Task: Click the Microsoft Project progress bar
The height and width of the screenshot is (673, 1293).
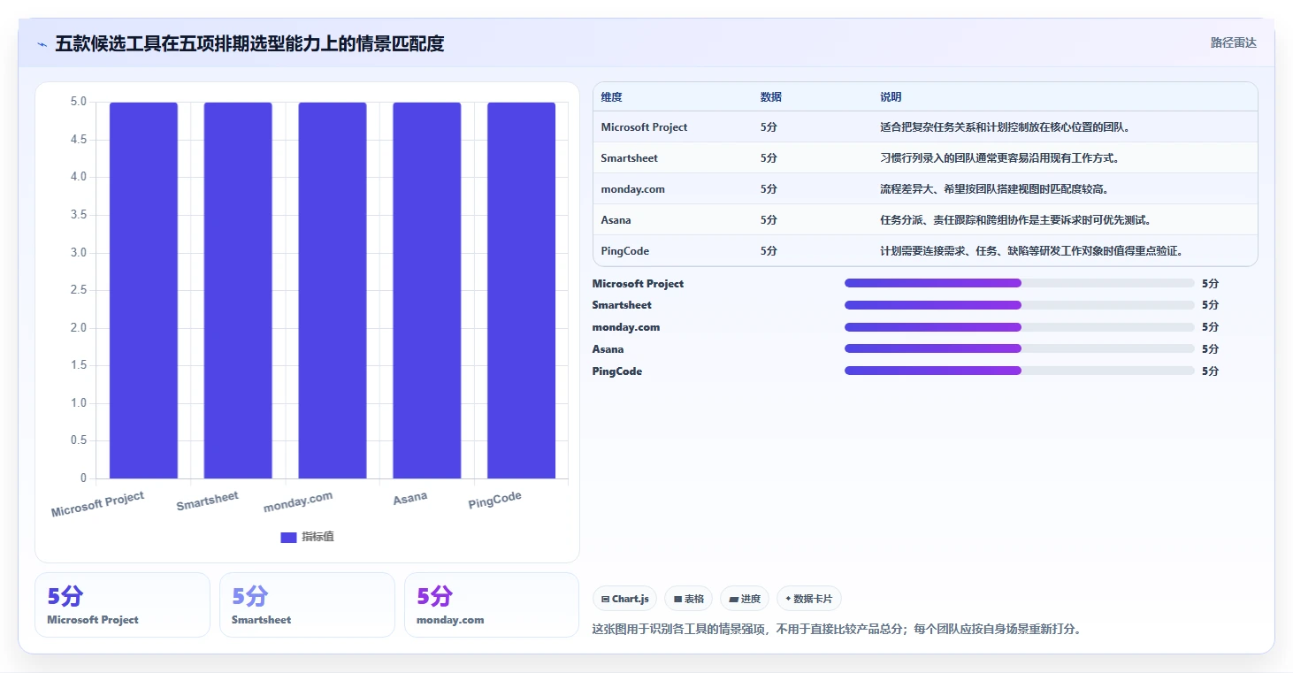Action: 1019,283
